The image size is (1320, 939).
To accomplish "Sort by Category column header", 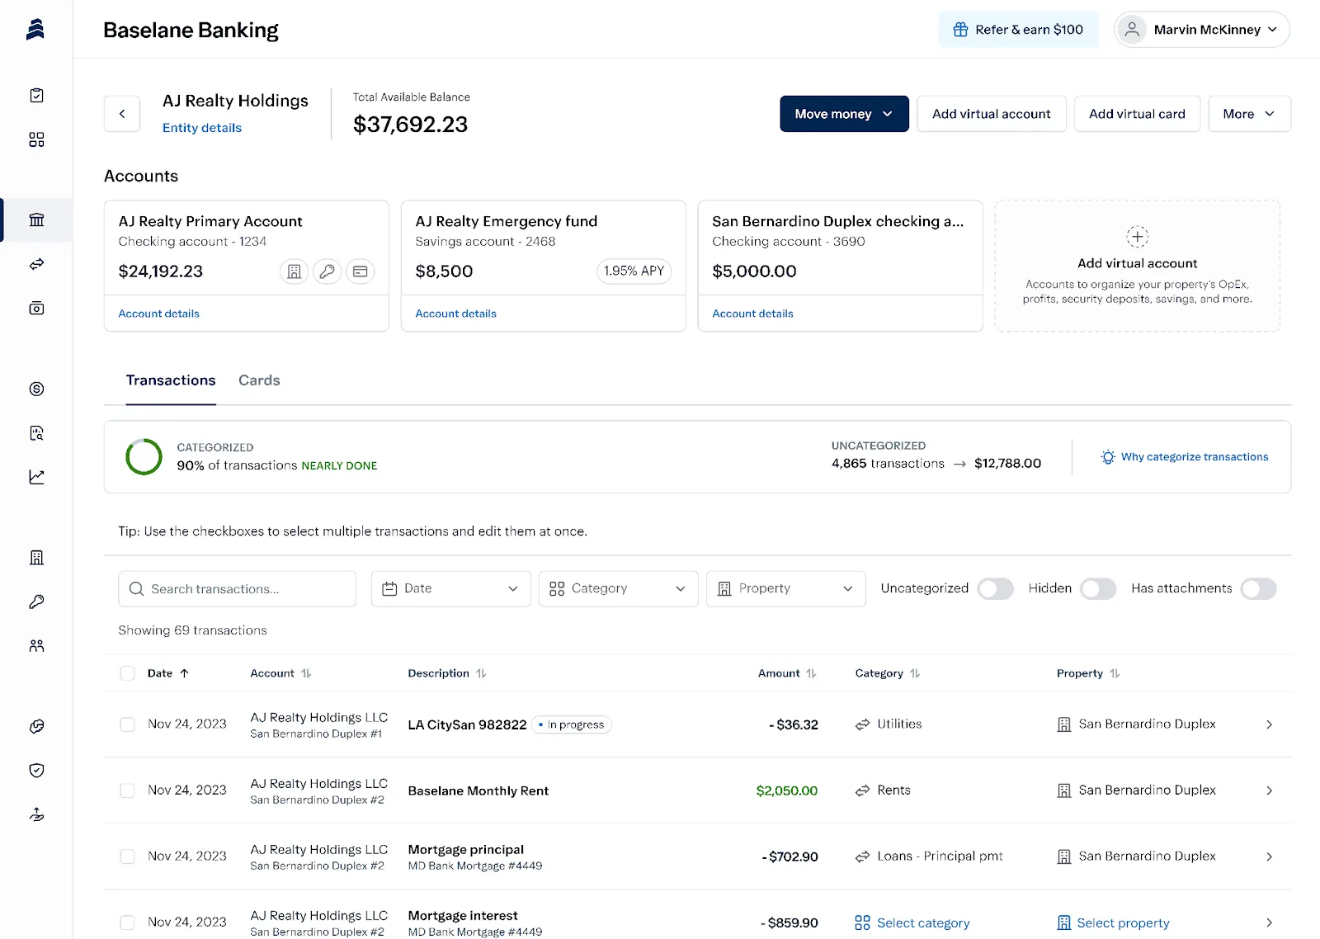I will (x=888, y=673).
